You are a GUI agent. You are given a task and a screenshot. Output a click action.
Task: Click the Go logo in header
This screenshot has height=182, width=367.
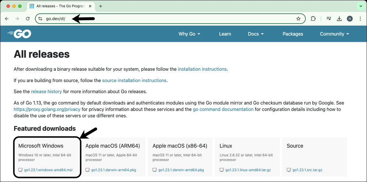coord(19,34)
